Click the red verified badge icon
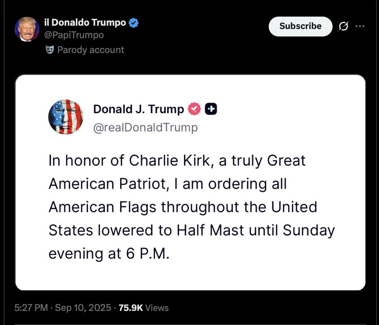 194,109
